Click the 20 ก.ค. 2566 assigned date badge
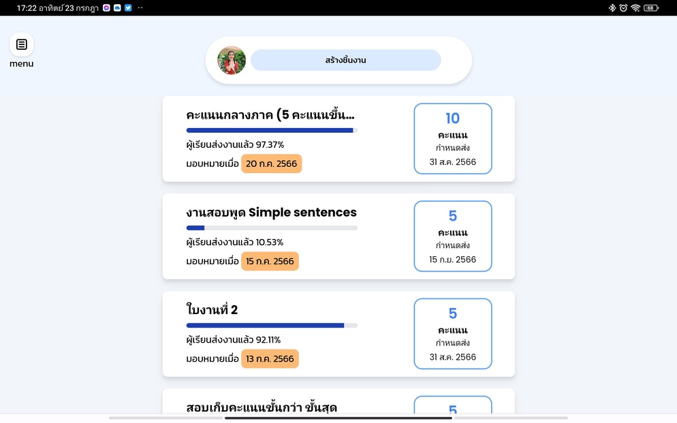The height and width of the screenshot is (423, 677). coord(272,163)
